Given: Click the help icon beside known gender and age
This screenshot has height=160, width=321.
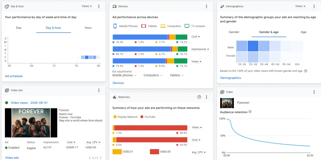Looking at the screenshot, I should pyautogui.click(x=306, y=71).
